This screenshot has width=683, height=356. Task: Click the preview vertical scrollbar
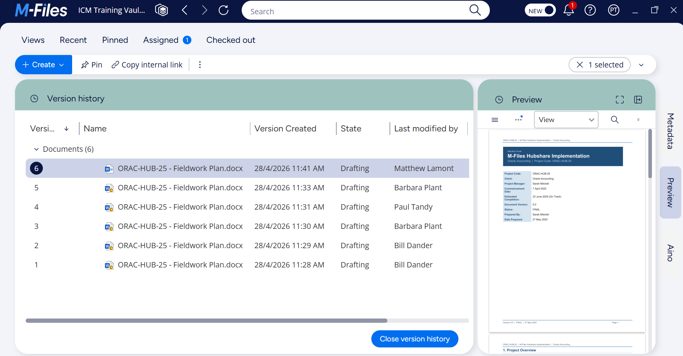(x=650, y=154)
